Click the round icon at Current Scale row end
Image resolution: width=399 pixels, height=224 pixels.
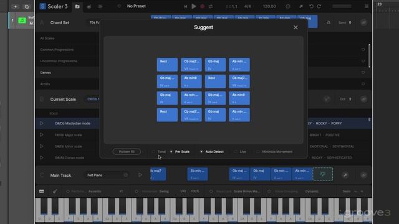[x=363, y=100]
